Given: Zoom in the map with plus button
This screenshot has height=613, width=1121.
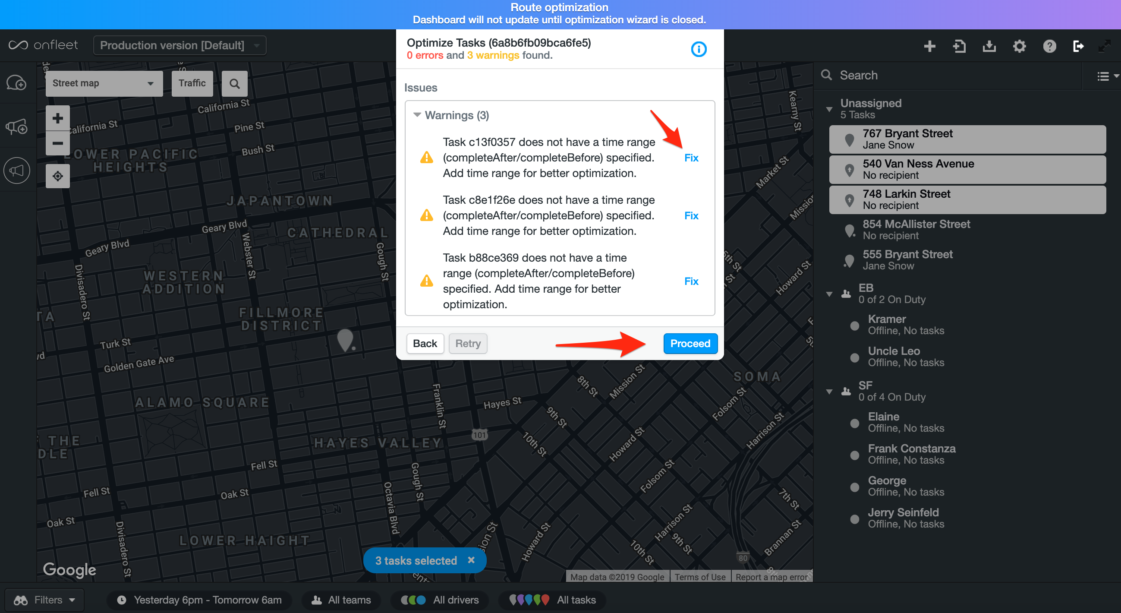Looking at the screenshot, I should click(x=58, y=118).
